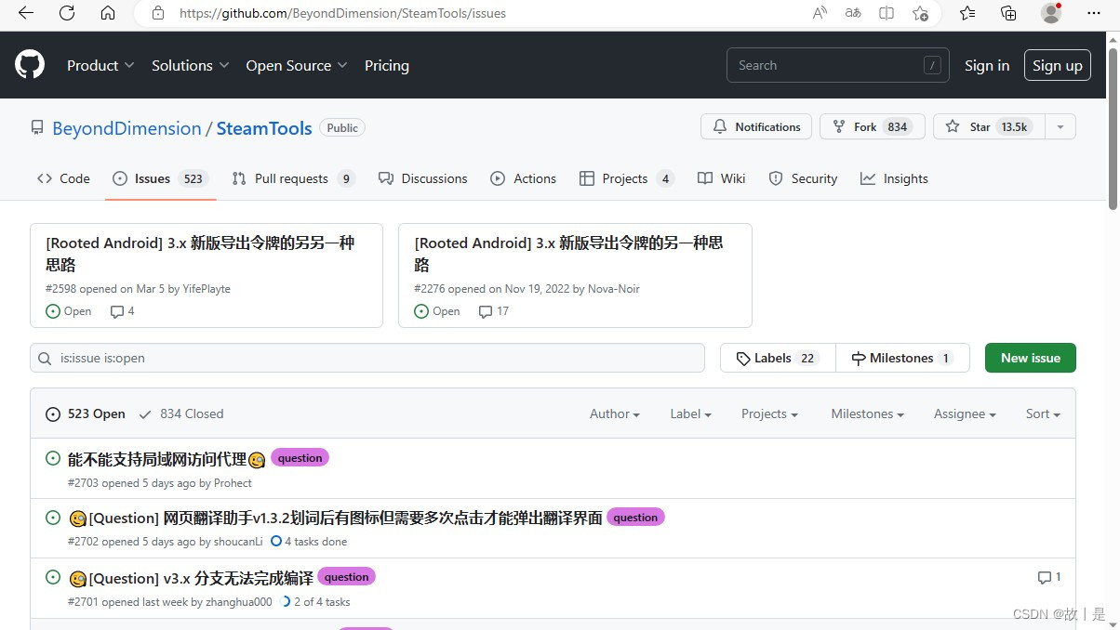Go back using browser back arrow

26,13
